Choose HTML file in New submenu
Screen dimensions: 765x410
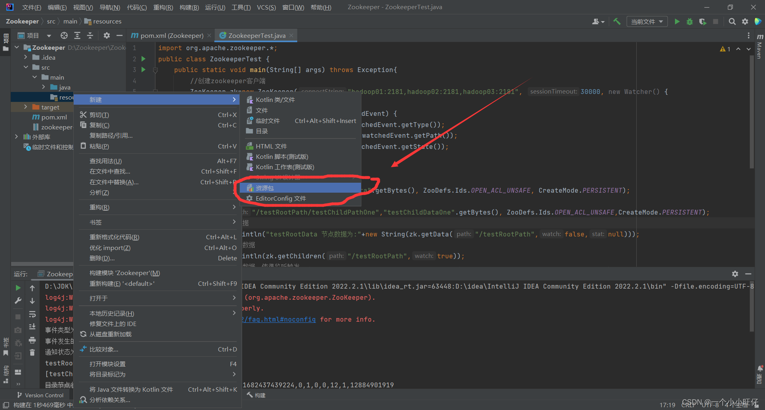(300, 146)
